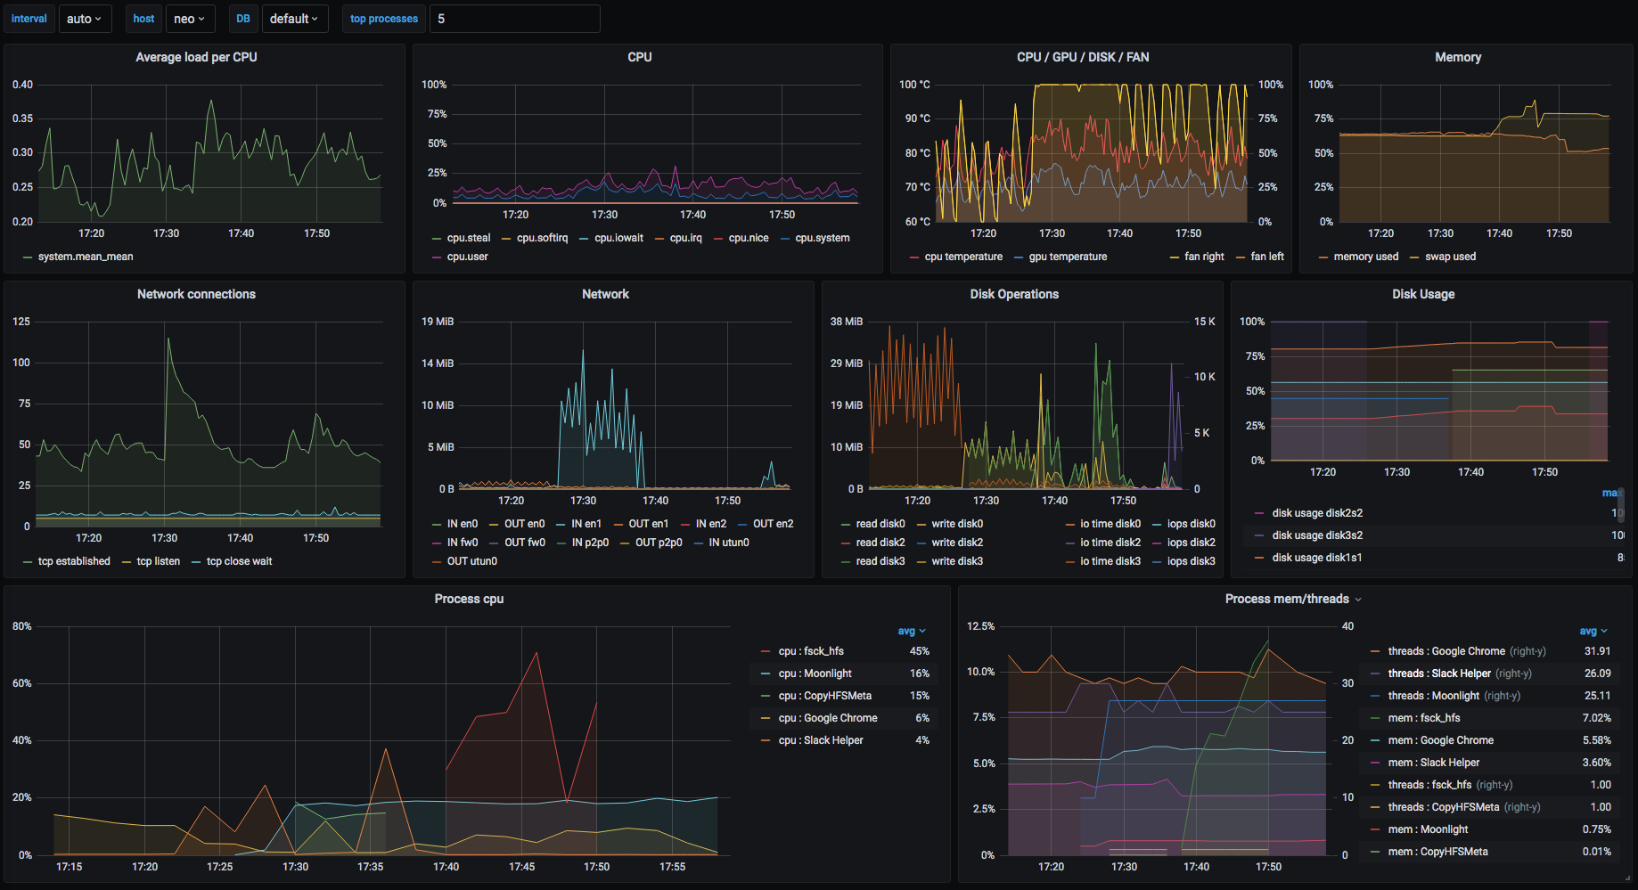Select the swap used legend entry
1638x890 pixels.
(1450, 257)
